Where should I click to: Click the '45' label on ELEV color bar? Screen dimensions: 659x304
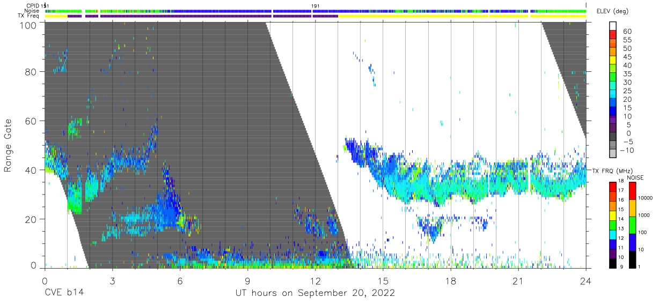627,57
